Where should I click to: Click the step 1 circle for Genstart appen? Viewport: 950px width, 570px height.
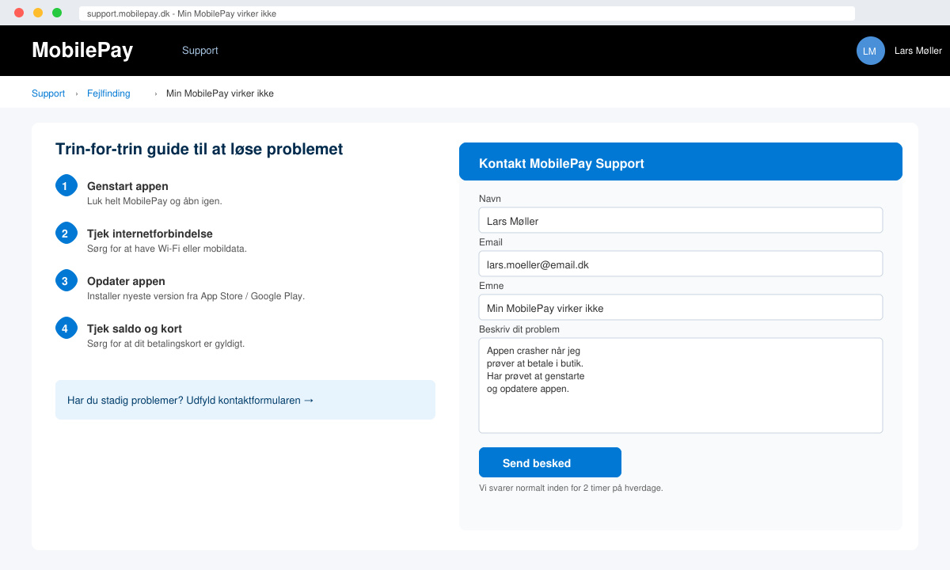pos(66,185)
